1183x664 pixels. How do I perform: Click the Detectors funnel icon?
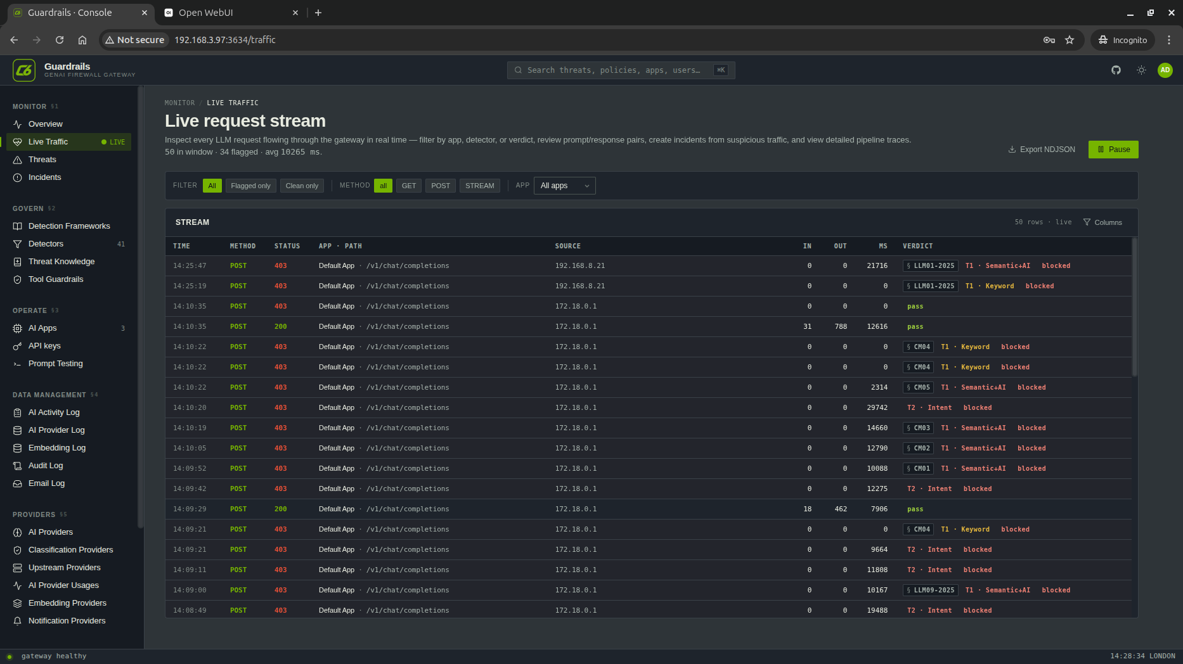(x=18, y=244)
